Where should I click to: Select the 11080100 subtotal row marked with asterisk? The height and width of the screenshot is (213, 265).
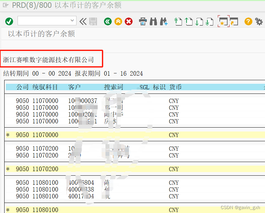(135, 210)
